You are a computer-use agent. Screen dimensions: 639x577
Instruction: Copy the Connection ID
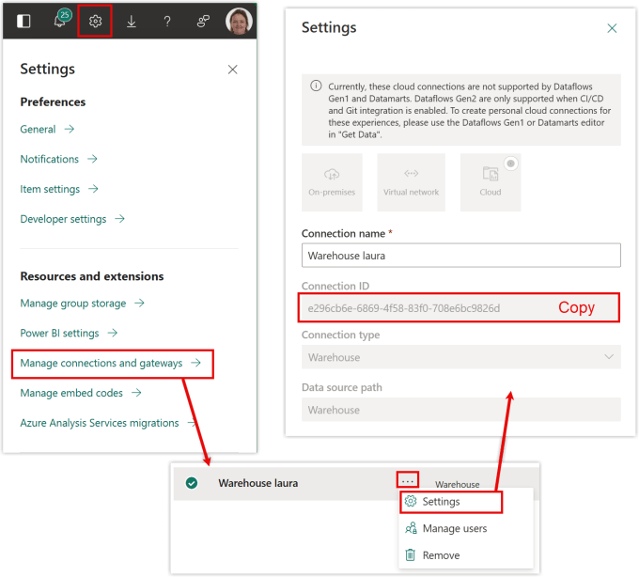click(576, 307)
